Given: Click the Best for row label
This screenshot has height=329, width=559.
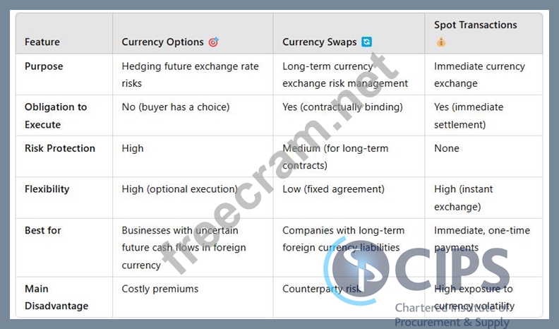Looking at the screenshot, I should (43, 230).
